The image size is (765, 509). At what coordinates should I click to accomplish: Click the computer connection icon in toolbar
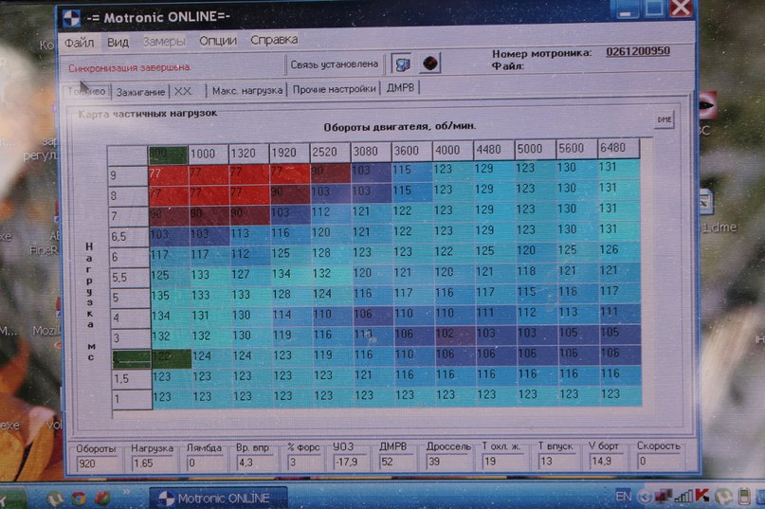[402, 64]
